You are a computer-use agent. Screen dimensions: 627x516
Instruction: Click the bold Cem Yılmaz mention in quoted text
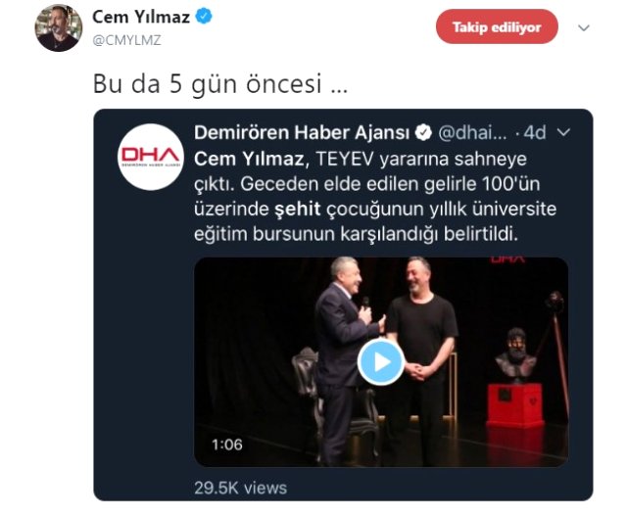coord(249,159)
